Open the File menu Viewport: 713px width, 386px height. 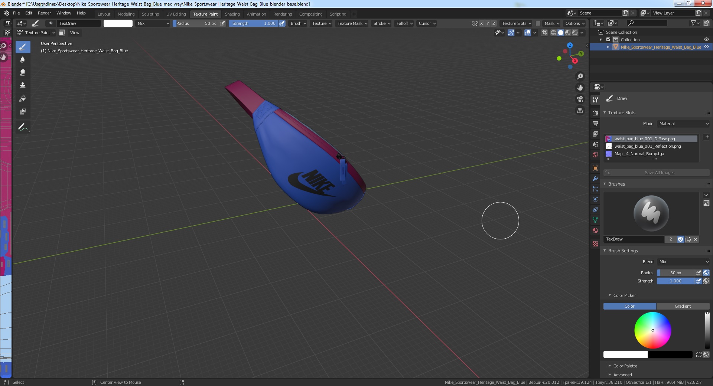coord(16,13)
